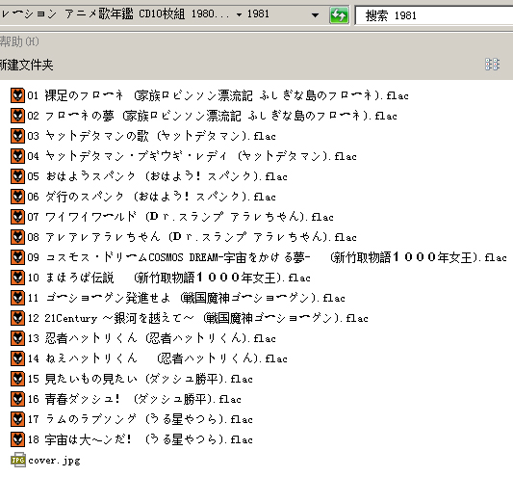Open breadcrumb arrow before 1981 folder
The image size is (513, 477).
(x=239, y=14)
